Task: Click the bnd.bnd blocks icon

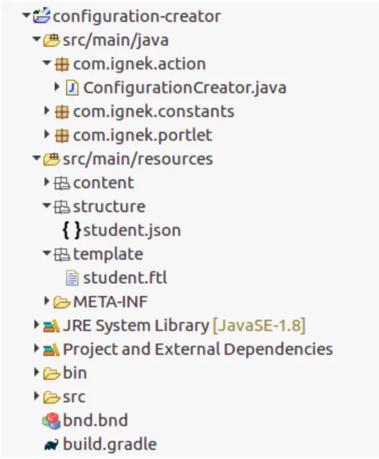Action: (x=51, y=420)
